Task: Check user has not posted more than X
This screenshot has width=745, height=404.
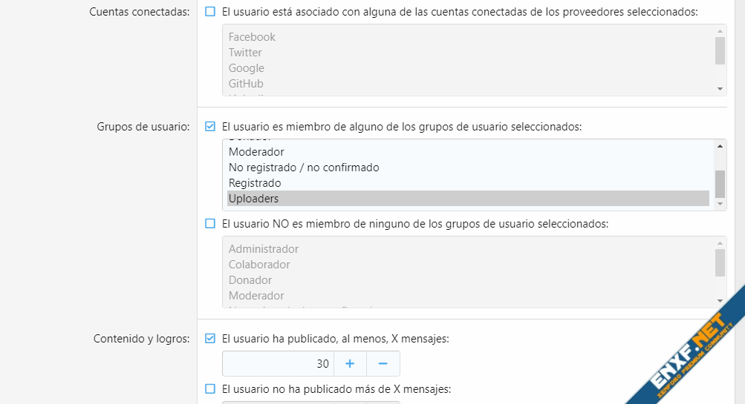Action: [x=210, y=388]
